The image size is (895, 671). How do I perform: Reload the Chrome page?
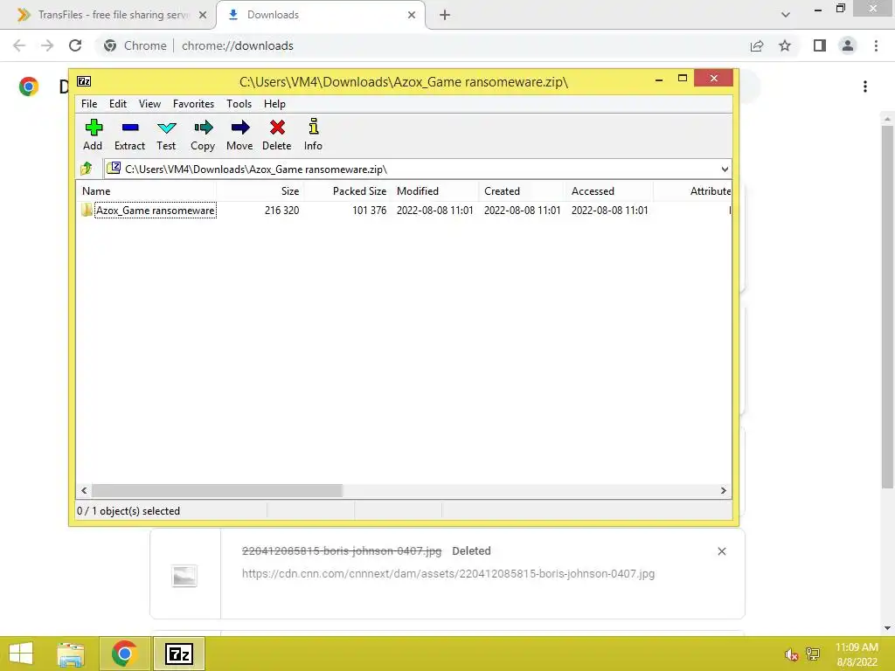[75, 45]
